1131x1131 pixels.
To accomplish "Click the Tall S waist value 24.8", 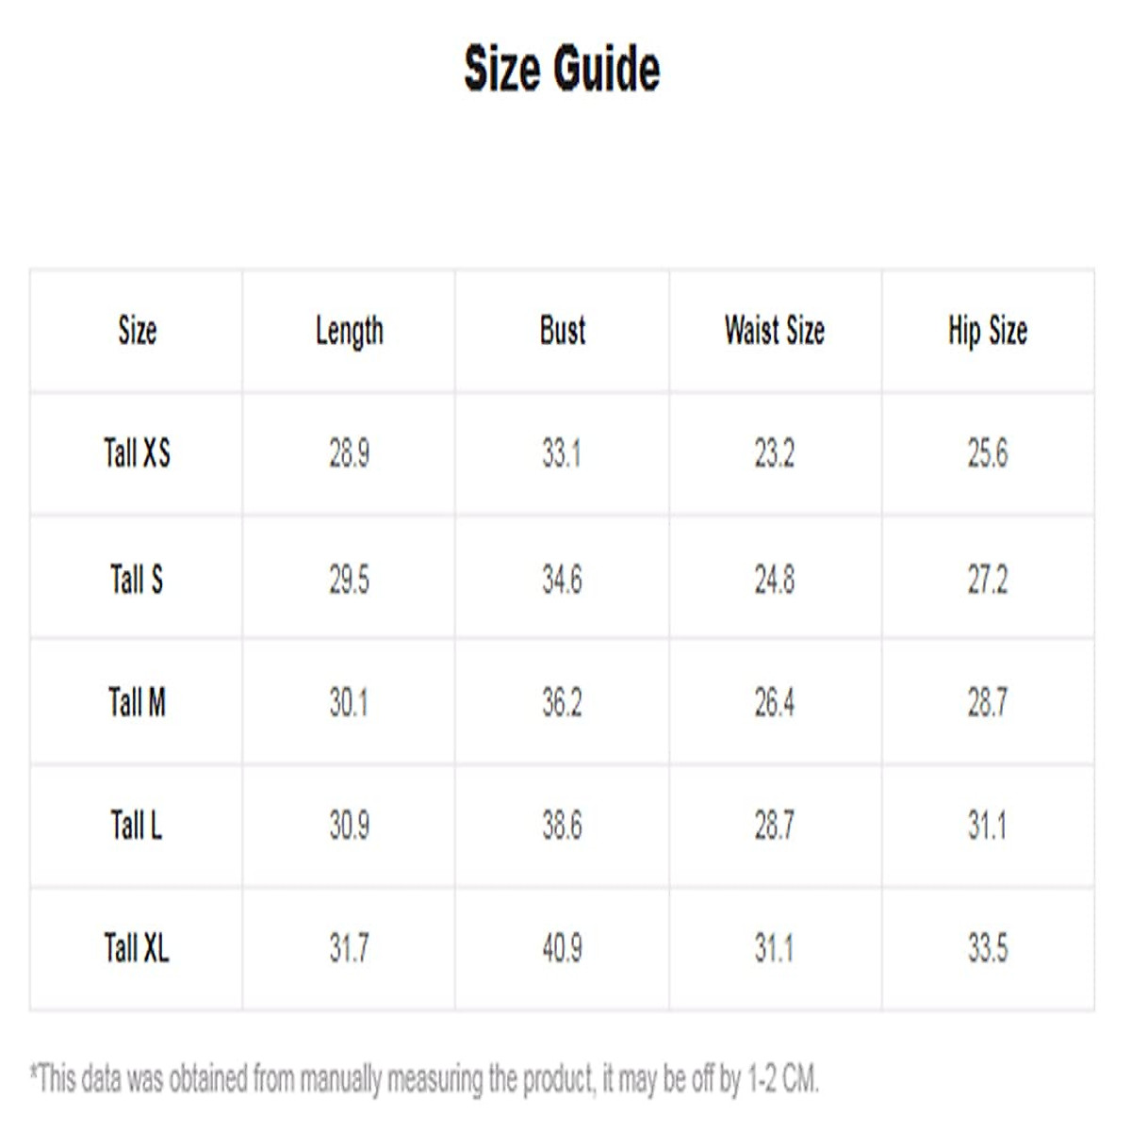I will [774, 580].
